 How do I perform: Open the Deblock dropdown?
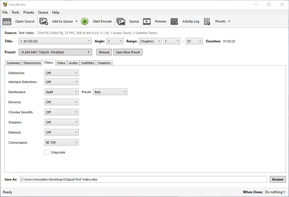coord(62,132)
